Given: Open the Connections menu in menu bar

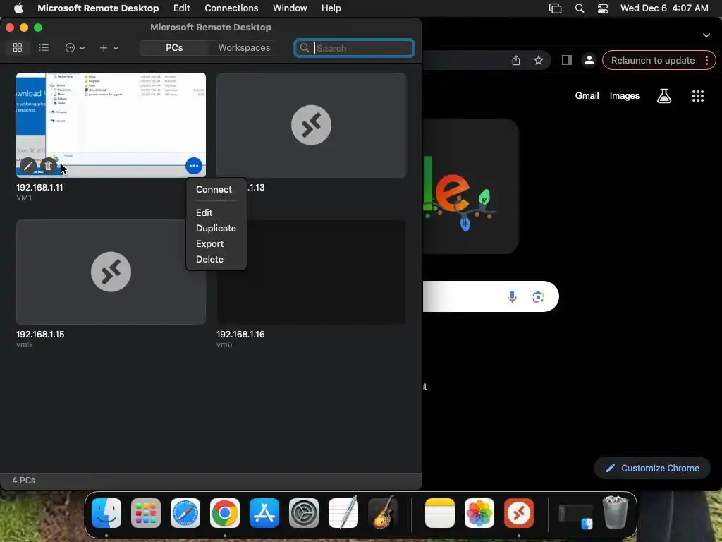Looking at the screenshot, I should pos(231,8).
